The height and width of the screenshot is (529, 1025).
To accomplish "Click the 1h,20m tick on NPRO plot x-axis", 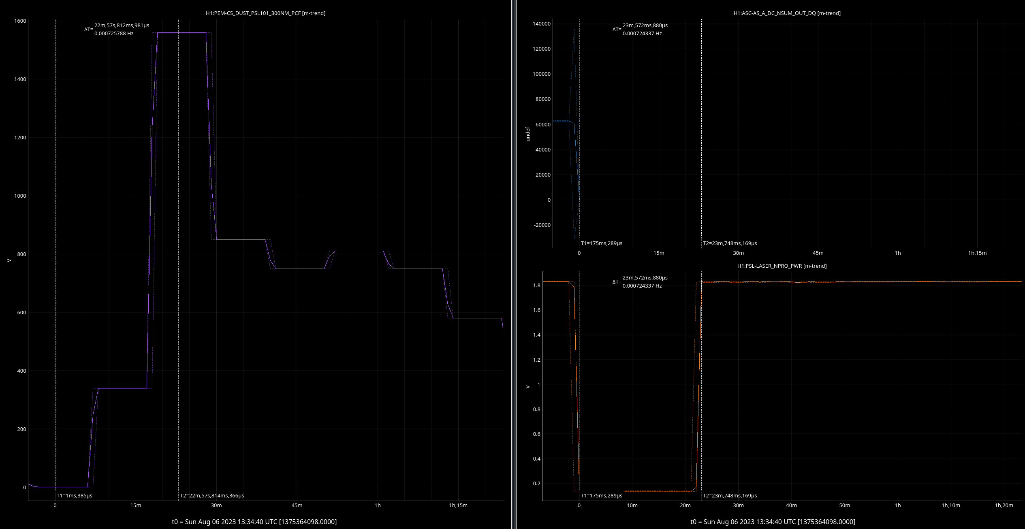I will coord(1004,505).
